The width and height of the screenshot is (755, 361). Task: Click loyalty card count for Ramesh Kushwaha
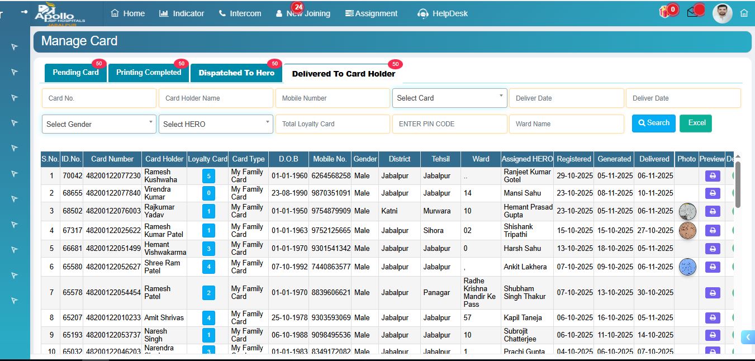208,177
